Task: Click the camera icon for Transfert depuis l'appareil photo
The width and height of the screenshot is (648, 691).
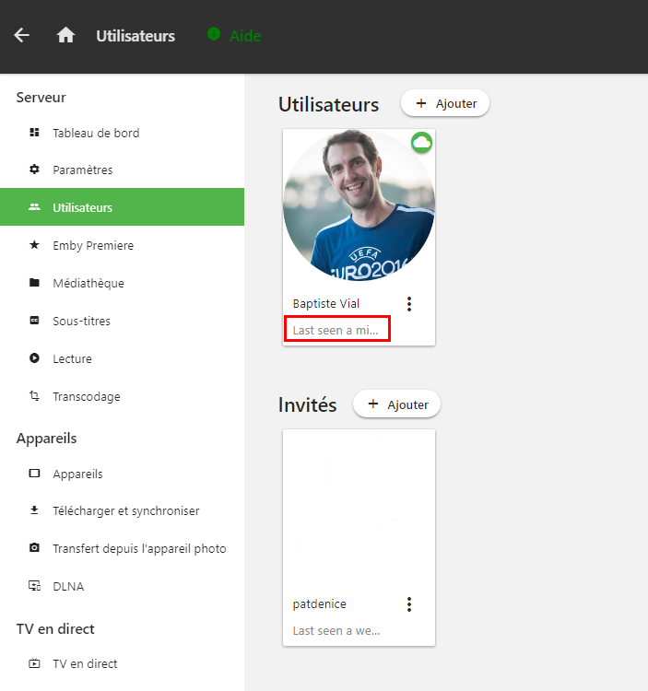Action: [34, 548]
